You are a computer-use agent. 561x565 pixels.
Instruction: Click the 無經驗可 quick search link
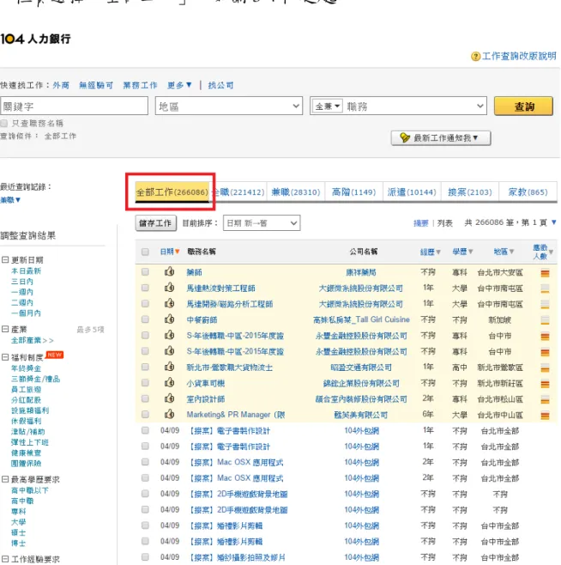click(96, 85)
